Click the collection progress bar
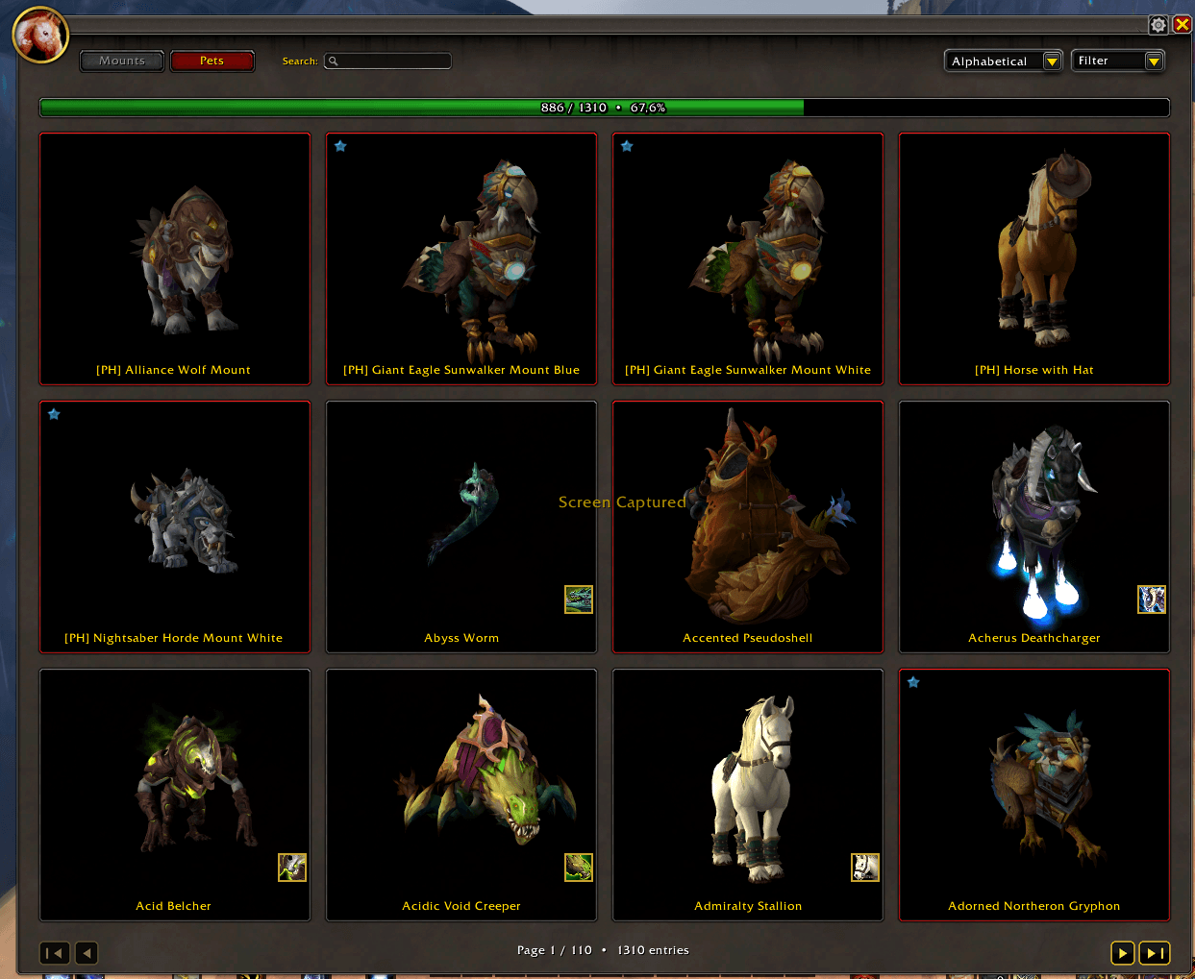Viewport: 1195px width, 979px height. (605, 108)
